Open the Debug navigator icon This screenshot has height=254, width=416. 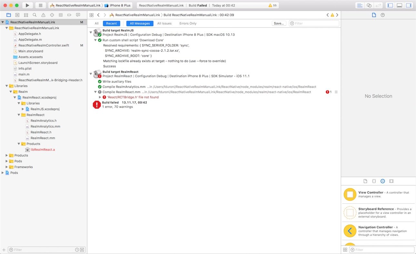(61, 15)
